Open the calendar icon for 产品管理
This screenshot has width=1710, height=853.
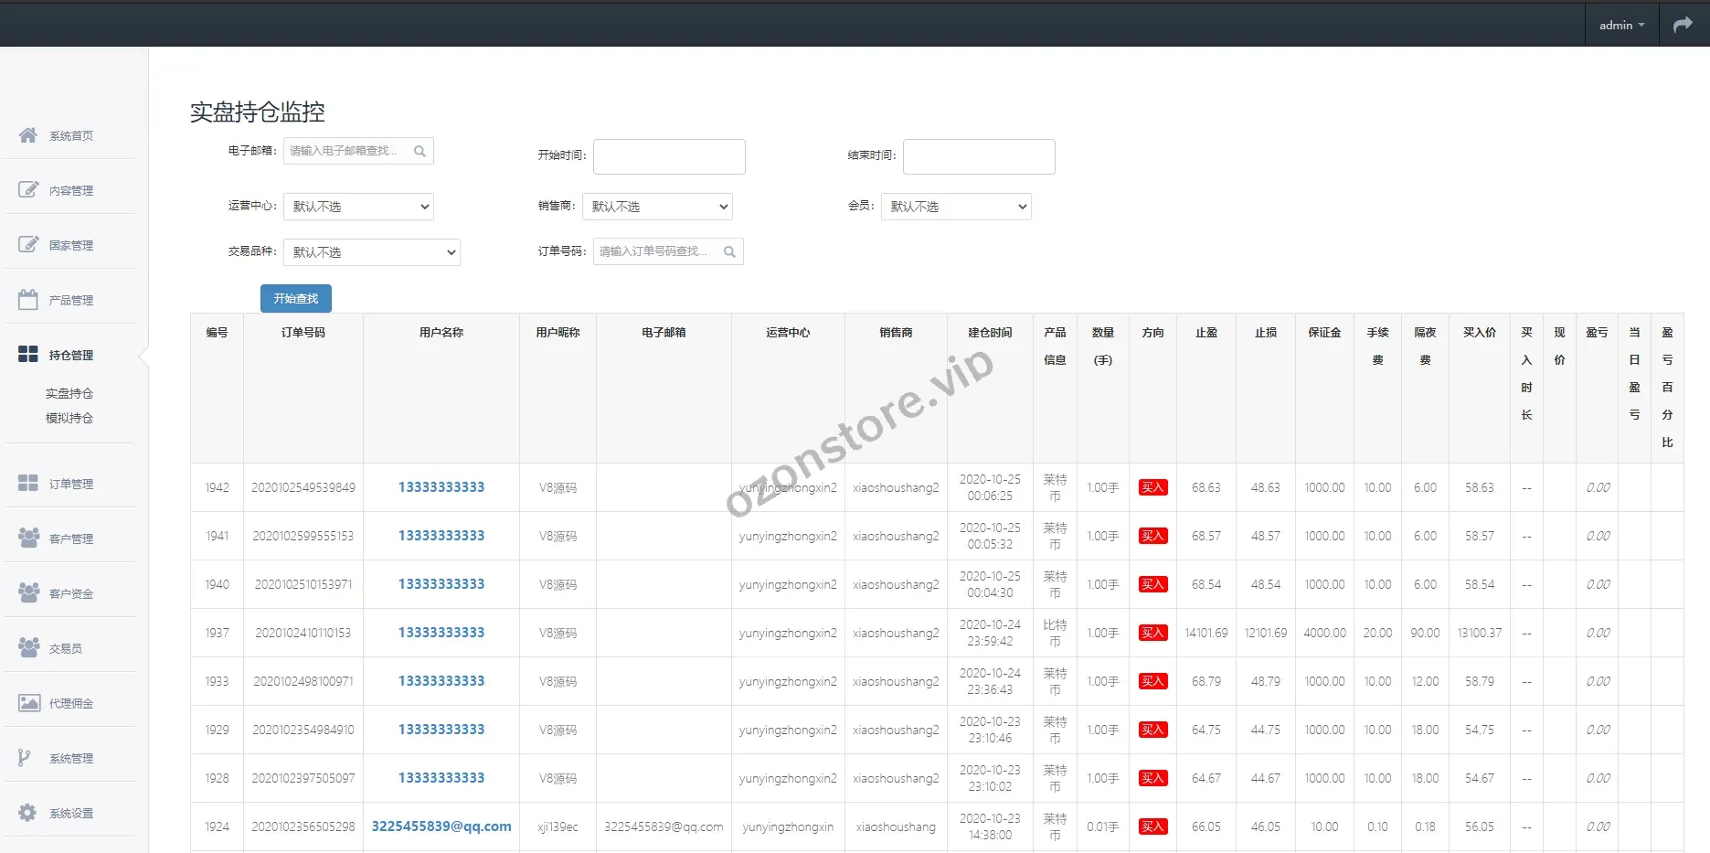[x=28, y=300]
